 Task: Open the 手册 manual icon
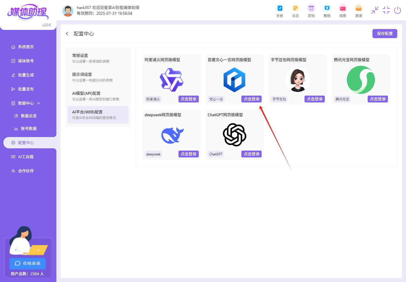tap(280, 10)
